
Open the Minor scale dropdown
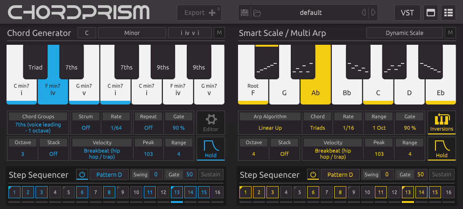pos(132,33)
